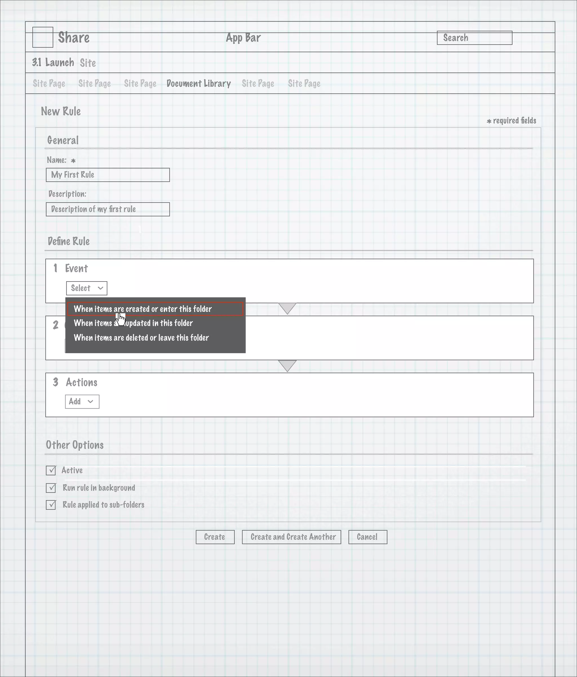Screen dimensions: 577x677
Task: Toggle the Active checkbox
Action: pos(51,471)
